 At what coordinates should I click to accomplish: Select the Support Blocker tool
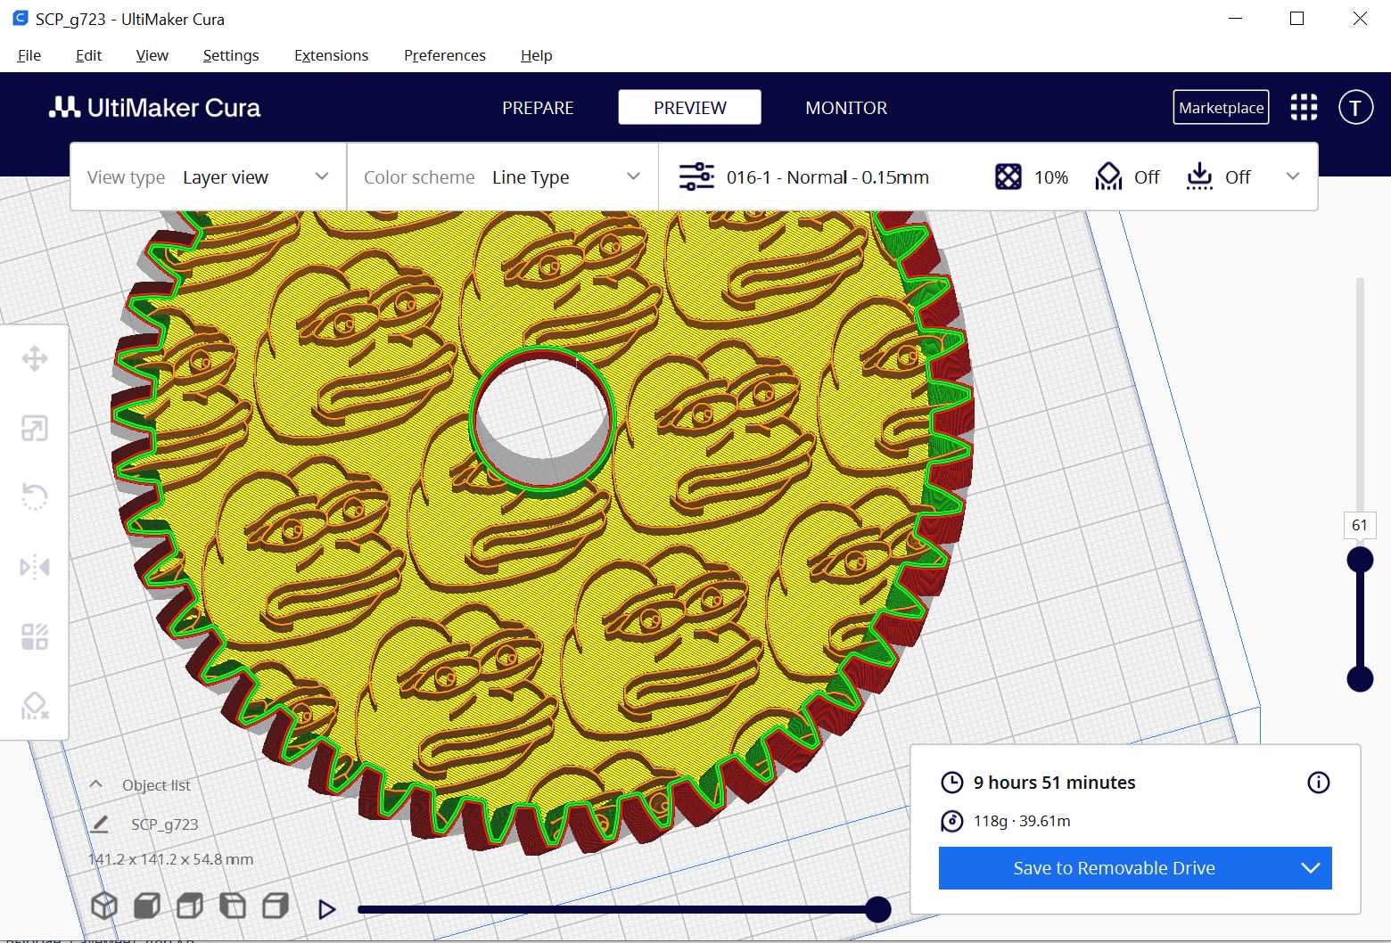click(34, 705)
